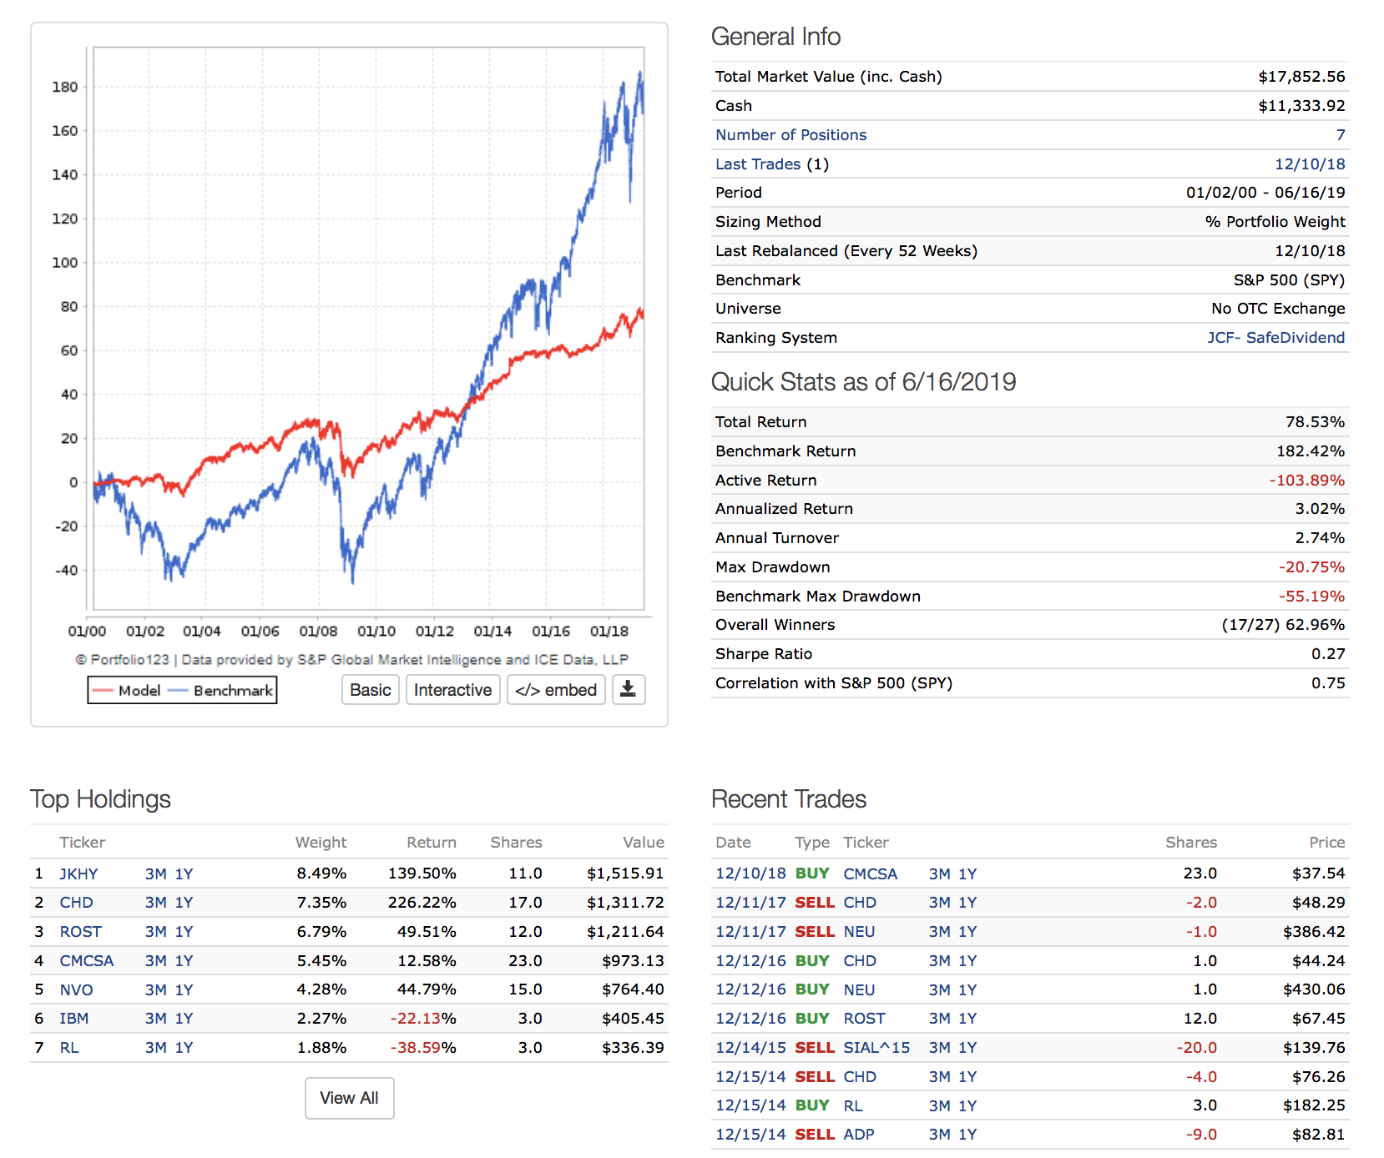Switch chart to Basic view
This screenshot has width=1384, height=1158.
(371, 690)
